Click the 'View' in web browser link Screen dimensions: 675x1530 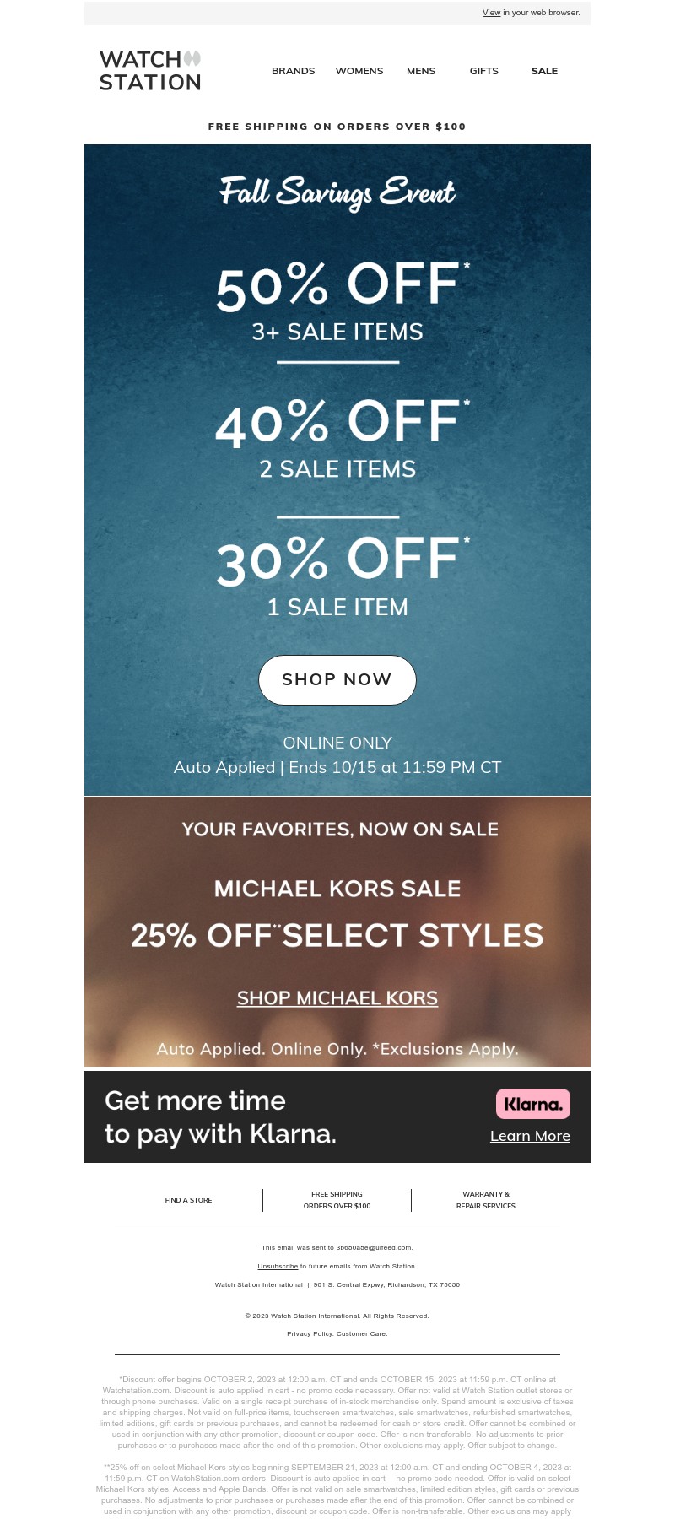[x=491, y=13]
